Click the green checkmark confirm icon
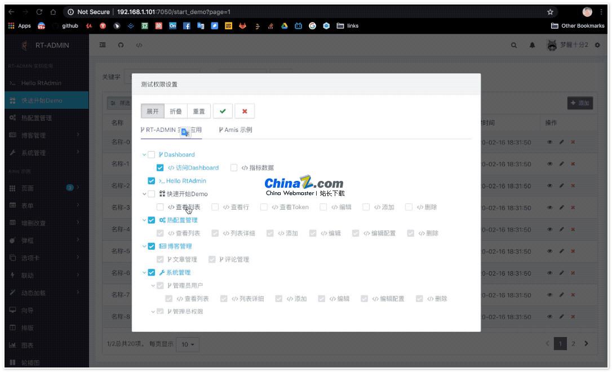The width and height of the screenshot is (612, 372). coord(223,112)
